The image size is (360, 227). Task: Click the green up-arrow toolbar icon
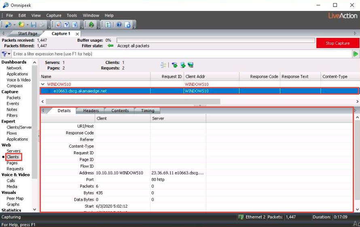coord(91,24)
